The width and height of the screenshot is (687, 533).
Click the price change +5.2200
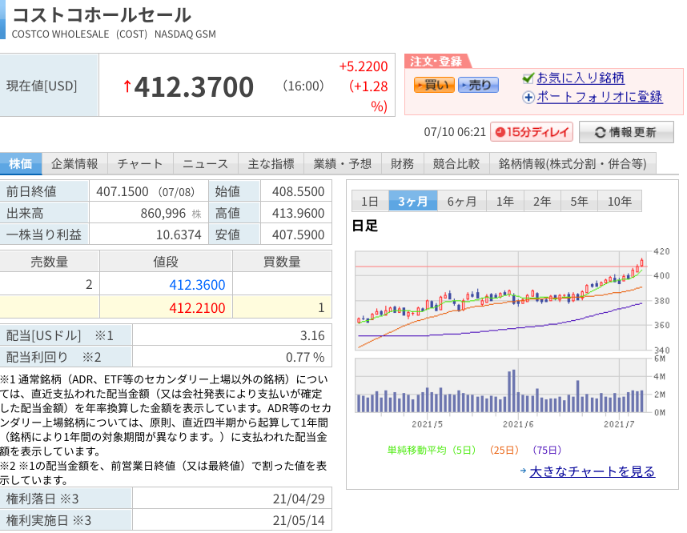click(364, 66)
